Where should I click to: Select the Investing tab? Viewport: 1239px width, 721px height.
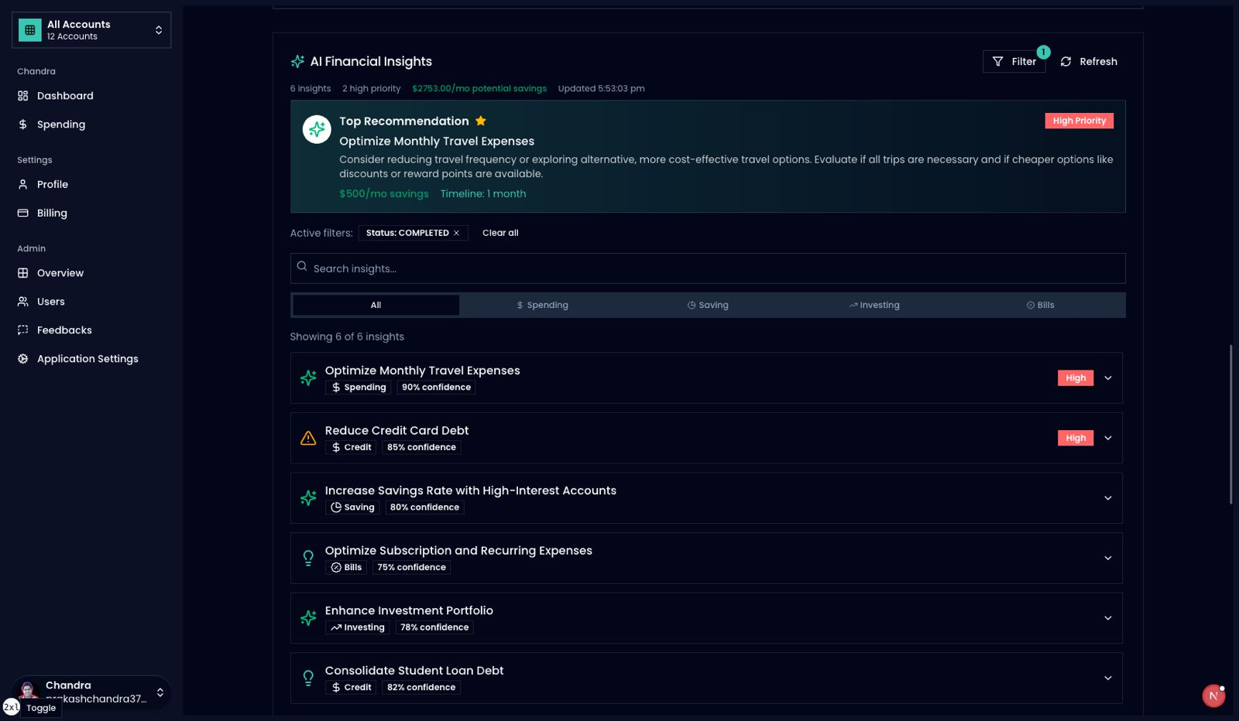coord(873,306)
